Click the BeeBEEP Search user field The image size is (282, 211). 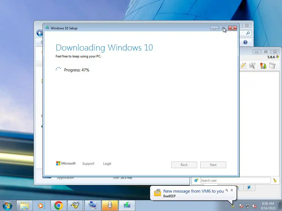coord(235,180)
